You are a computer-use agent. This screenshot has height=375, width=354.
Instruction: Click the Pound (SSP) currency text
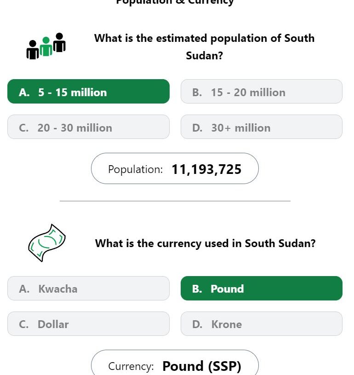click(x=202, y=366)
